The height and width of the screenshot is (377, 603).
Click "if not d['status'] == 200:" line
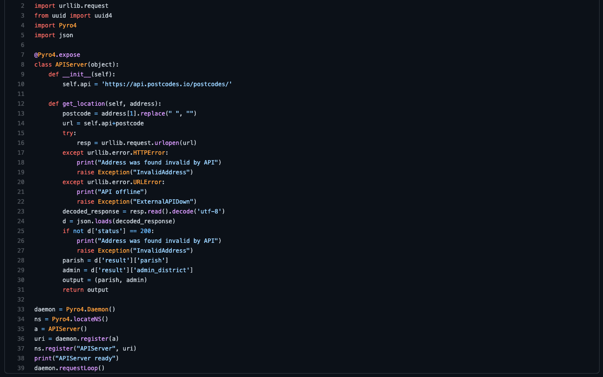pyautogui.click(x=109, y=231)
